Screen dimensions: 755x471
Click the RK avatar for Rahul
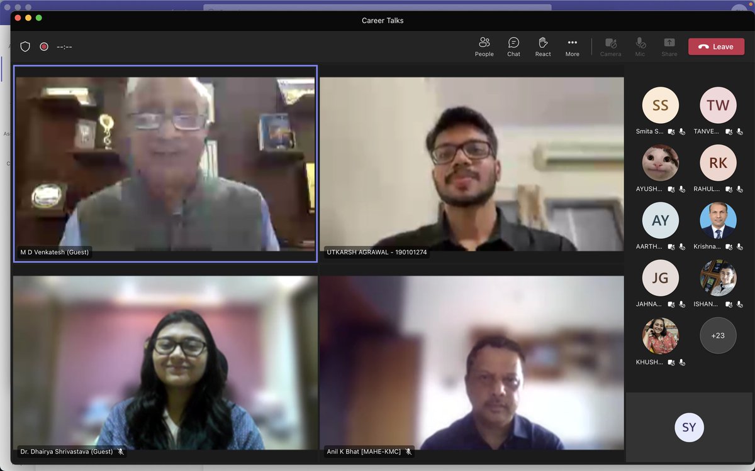[x=718, y=163]
